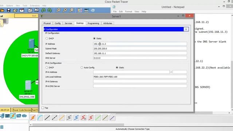Open the Services tab
233x131 pixels.
(68, 23)
